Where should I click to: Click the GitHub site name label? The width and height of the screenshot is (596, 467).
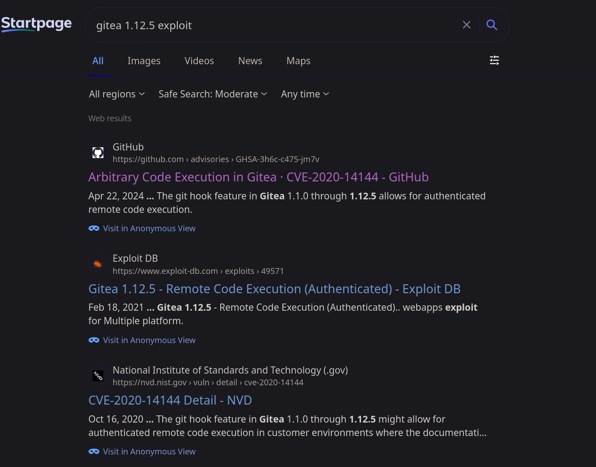(128, 147)
